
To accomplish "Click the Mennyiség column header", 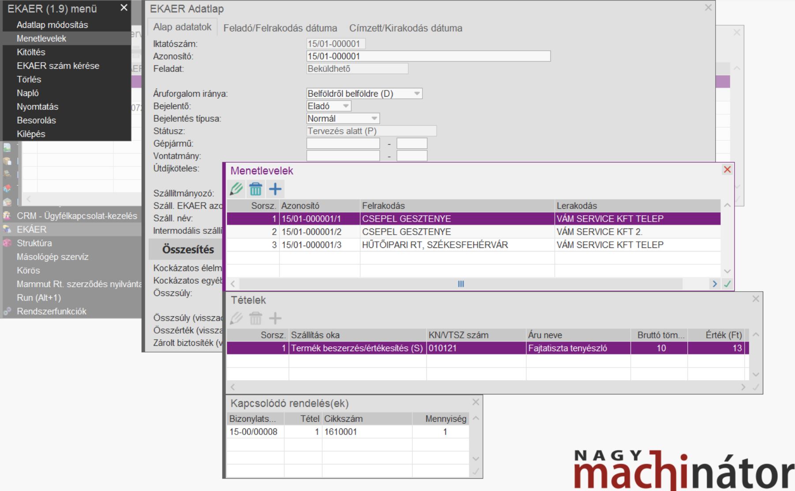I will point(441,419).
